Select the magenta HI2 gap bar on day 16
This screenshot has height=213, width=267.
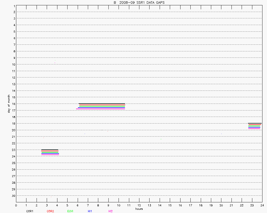[x=100, y=109]
